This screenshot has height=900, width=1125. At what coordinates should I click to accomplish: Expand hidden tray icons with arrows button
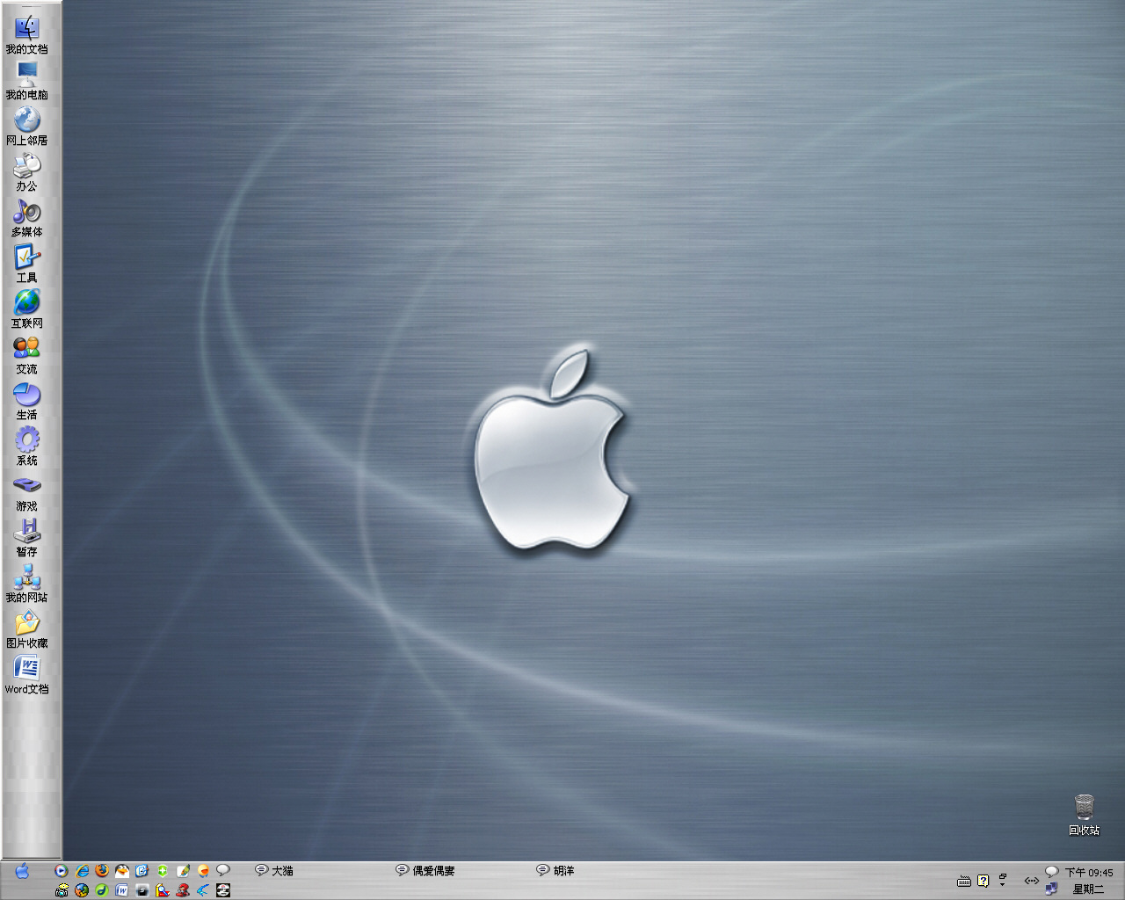(1031, 880)
